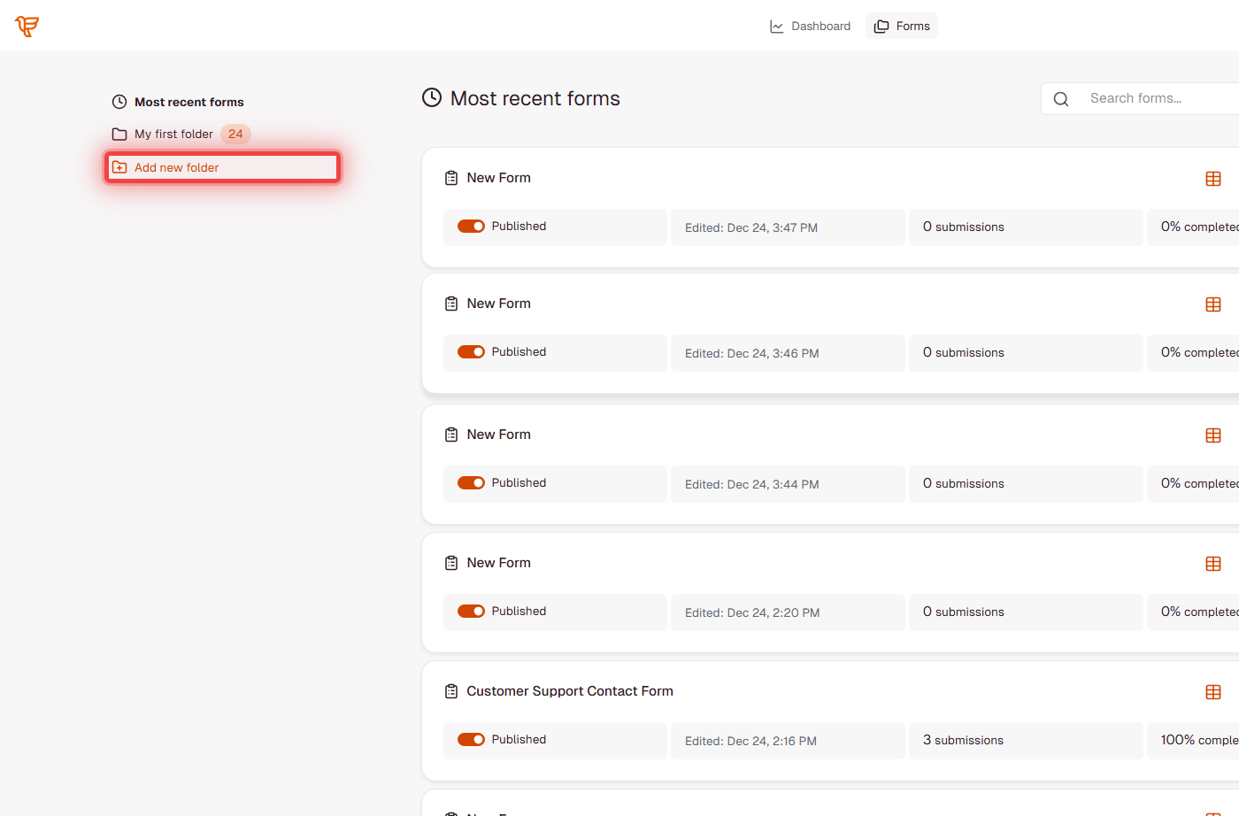Open the responses table icon on the first New Form
Image resolution: width=1239 pixels, height=816 pixels.
1213,178
